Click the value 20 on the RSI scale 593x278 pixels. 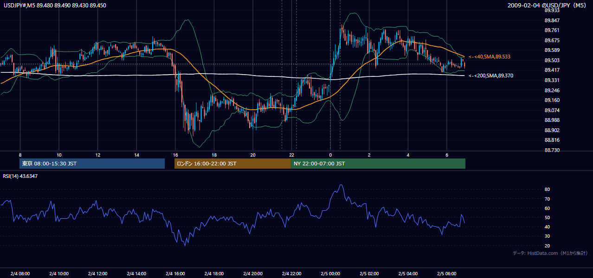pos(547,246)
